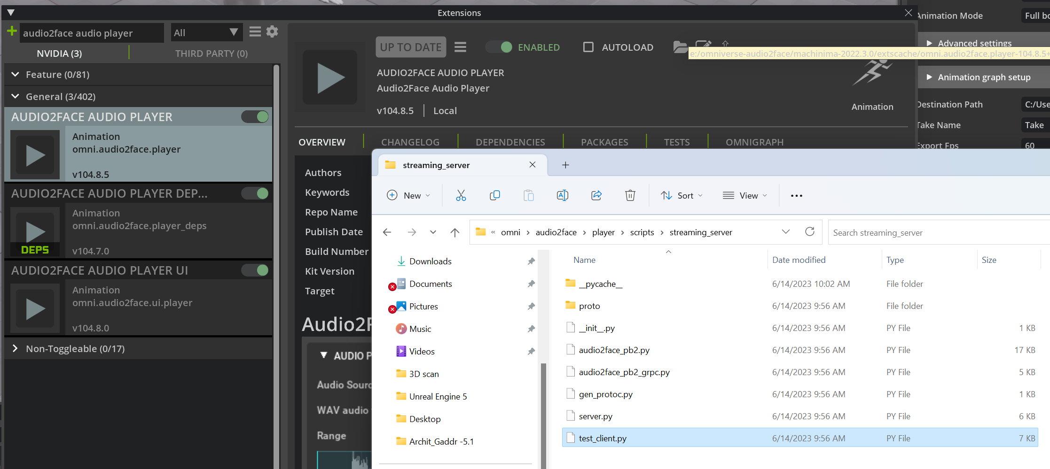Click the Share icon in Explorer toolbar

coord(596,195)
